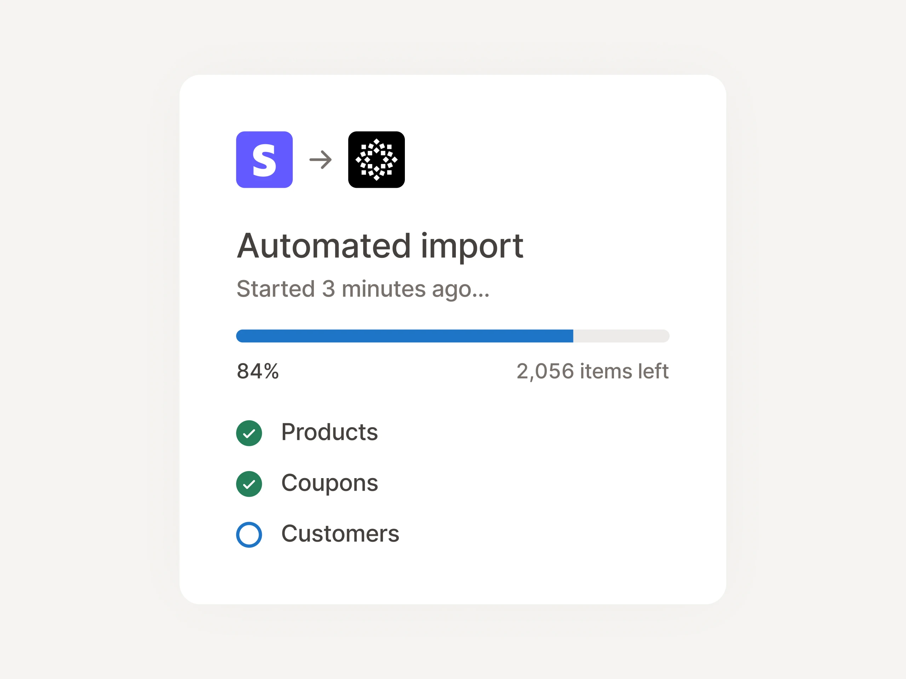Select the Coupons list item label

pyautogui.click(x=329, y=483)
